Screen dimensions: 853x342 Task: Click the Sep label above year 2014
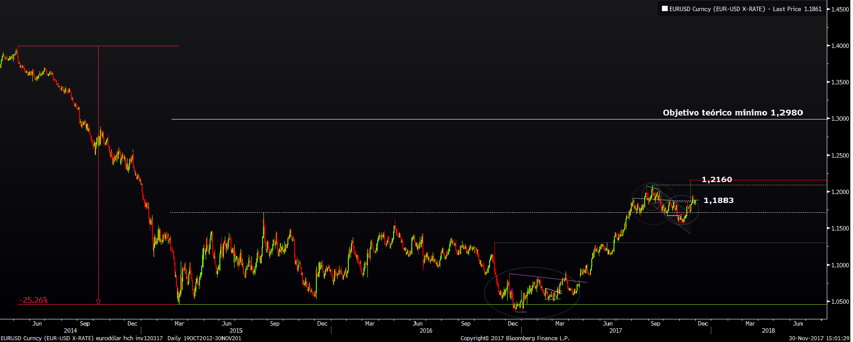pyautogui.click(x=84, y=323)
